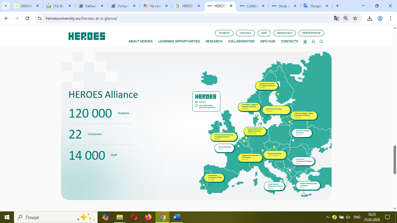Click the Google Translate icon in address bar

point(336,18)
